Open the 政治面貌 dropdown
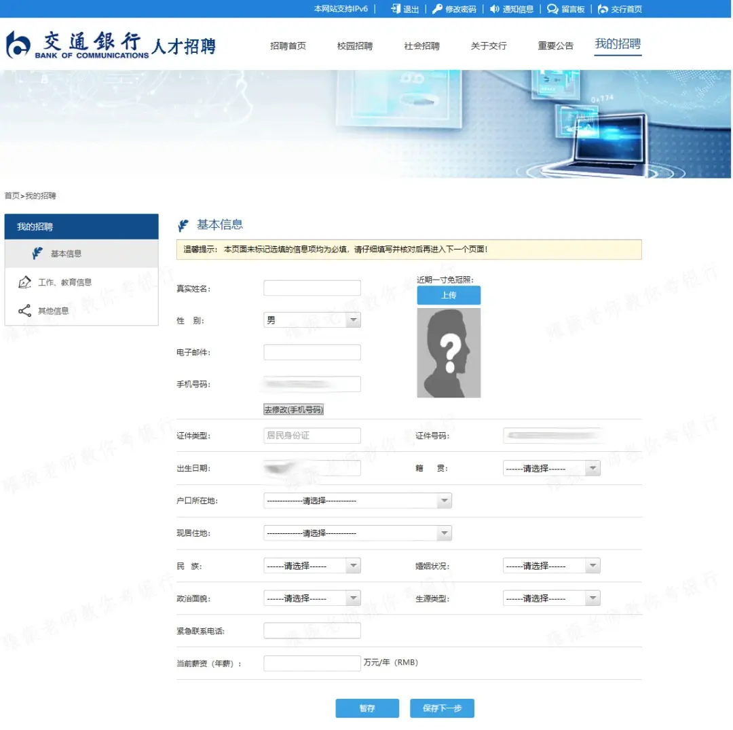 pyautogui.click(x=312, y=598)
